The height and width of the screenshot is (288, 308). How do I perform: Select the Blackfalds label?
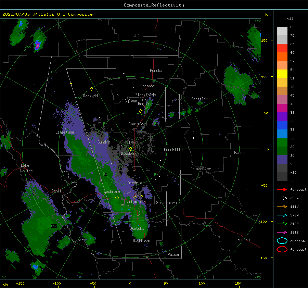(145, 95)
